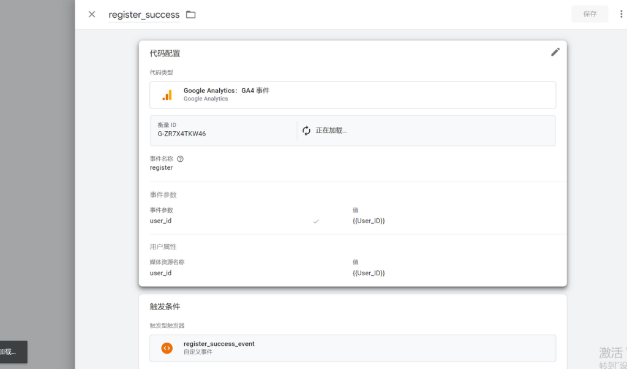
Task: Click the help icon beside 事件名称
Action: point(181,159)
